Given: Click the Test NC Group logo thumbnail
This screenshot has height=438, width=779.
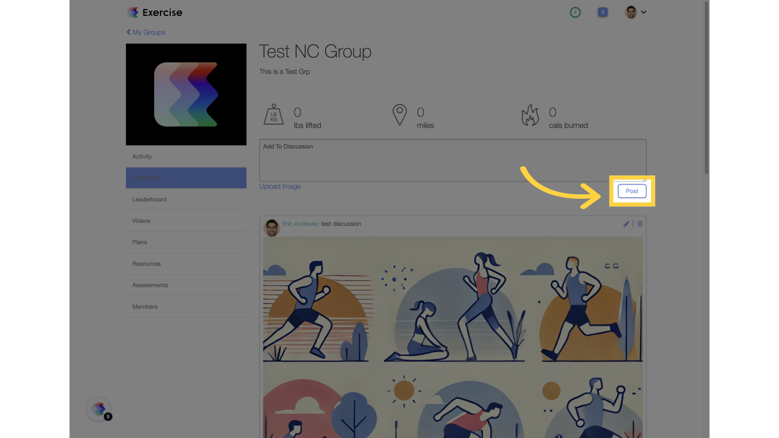Looking at the screenshot, I should pyautogui.click(x=186, y=94).
